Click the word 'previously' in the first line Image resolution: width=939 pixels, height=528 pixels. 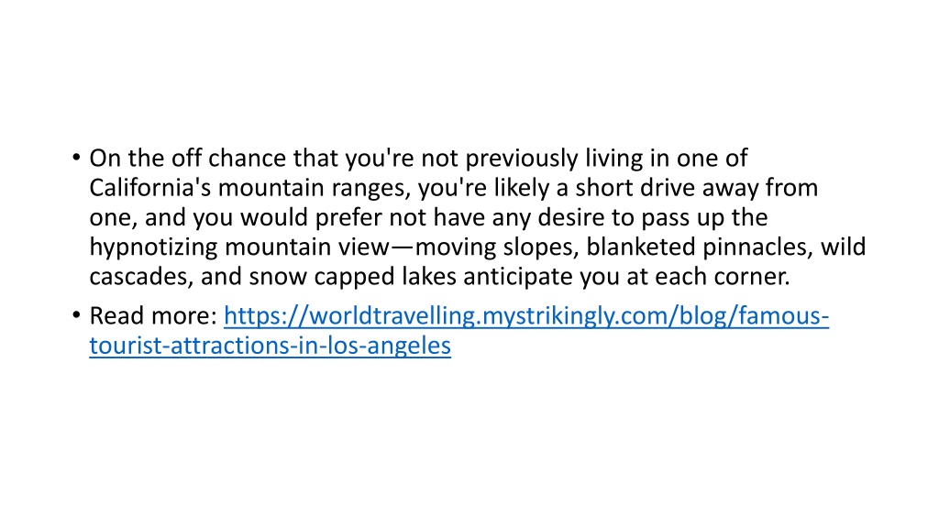[x=522, y=159]
